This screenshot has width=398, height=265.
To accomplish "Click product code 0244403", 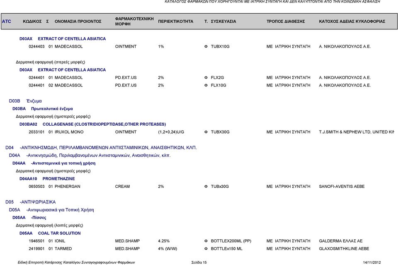I will coord(36,47).
